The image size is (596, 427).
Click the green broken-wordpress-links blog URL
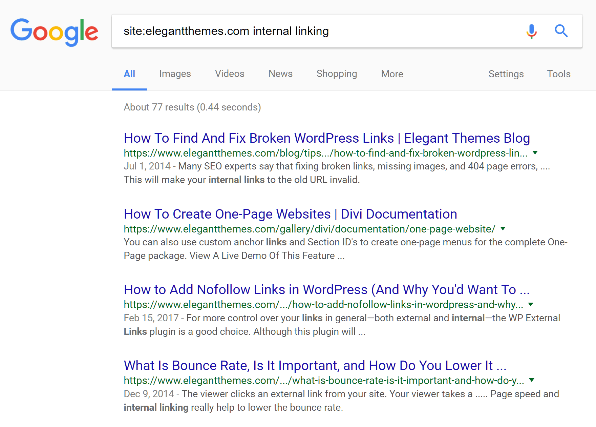click(x=325, y=153)
